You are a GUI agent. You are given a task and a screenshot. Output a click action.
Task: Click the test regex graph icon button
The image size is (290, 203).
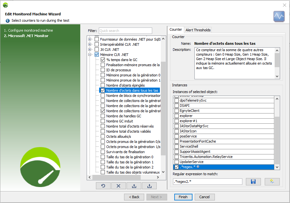pyautogui.click(x=272, y=182)
